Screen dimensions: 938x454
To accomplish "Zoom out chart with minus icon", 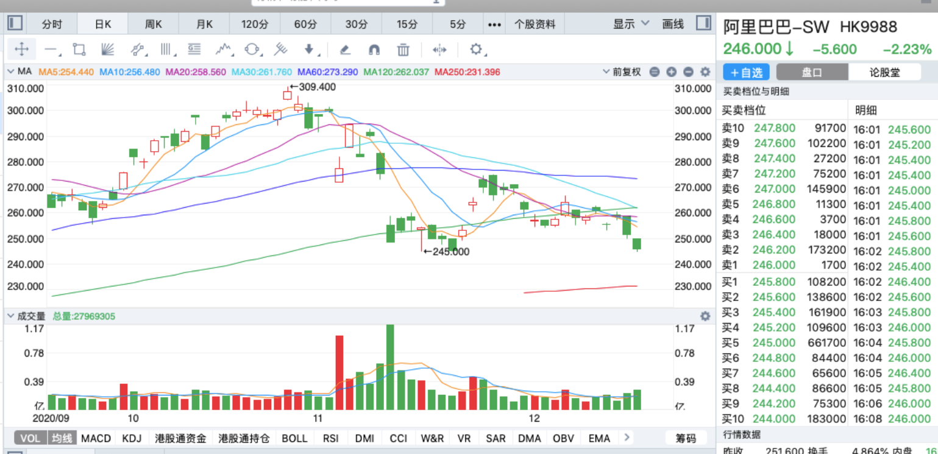I will coord(688,72).
